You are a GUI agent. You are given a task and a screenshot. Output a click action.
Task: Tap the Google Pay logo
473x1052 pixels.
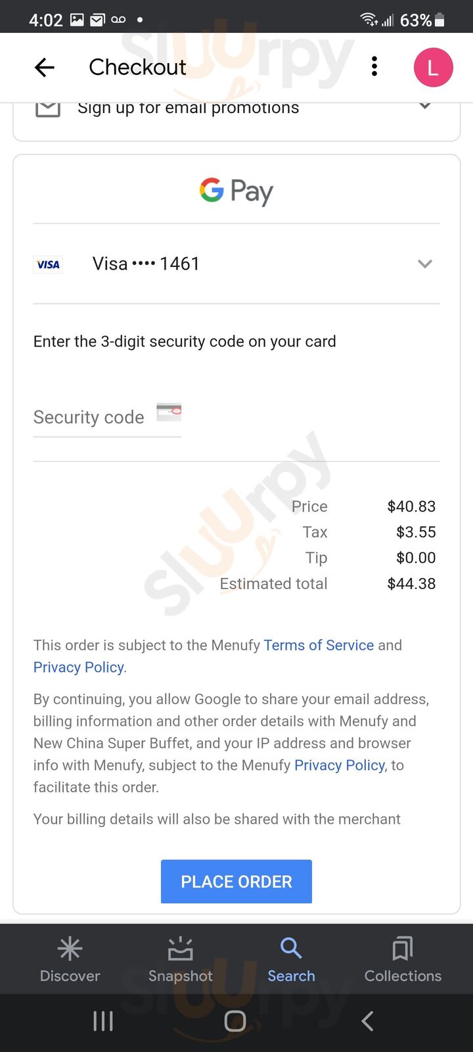236,191
